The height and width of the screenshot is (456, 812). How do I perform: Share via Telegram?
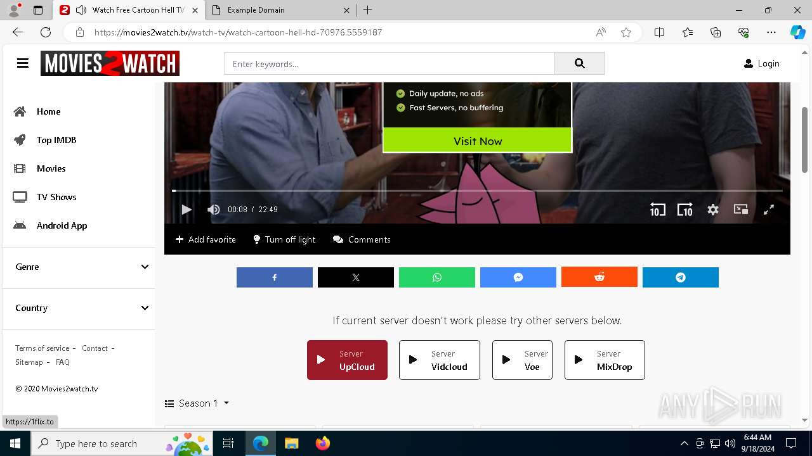click(x=681, y=277)
